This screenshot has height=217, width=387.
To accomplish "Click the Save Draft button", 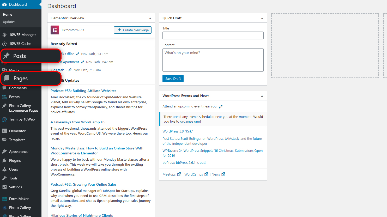I will point(173,79).
